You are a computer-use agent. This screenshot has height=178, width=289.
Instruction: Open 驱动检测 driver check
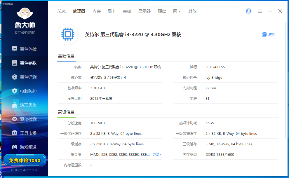coord(25,119)
